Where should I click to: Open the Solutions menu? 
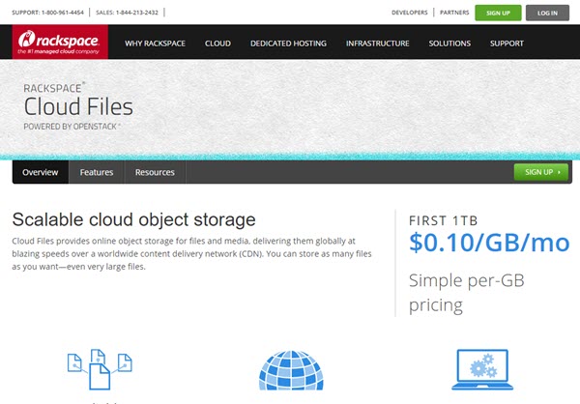point(449,43)
